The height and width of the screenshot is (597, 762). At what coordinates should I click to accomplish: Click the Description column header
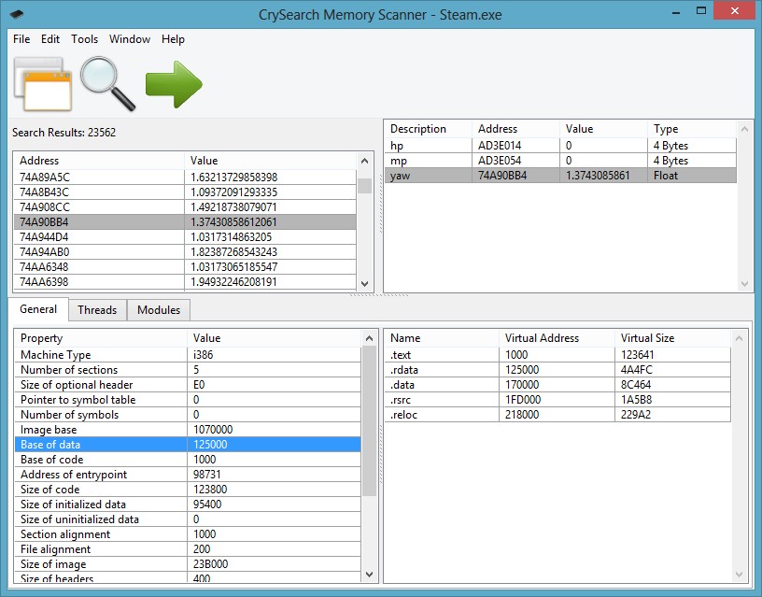tap(428, 129)
